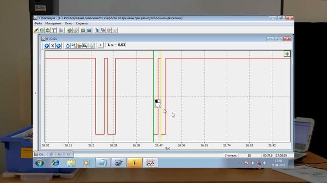The width and height of the screenshot is (327, 183).
Task: Click the axes-scale icon in the graph toolbar
Action: pos(74,46)
